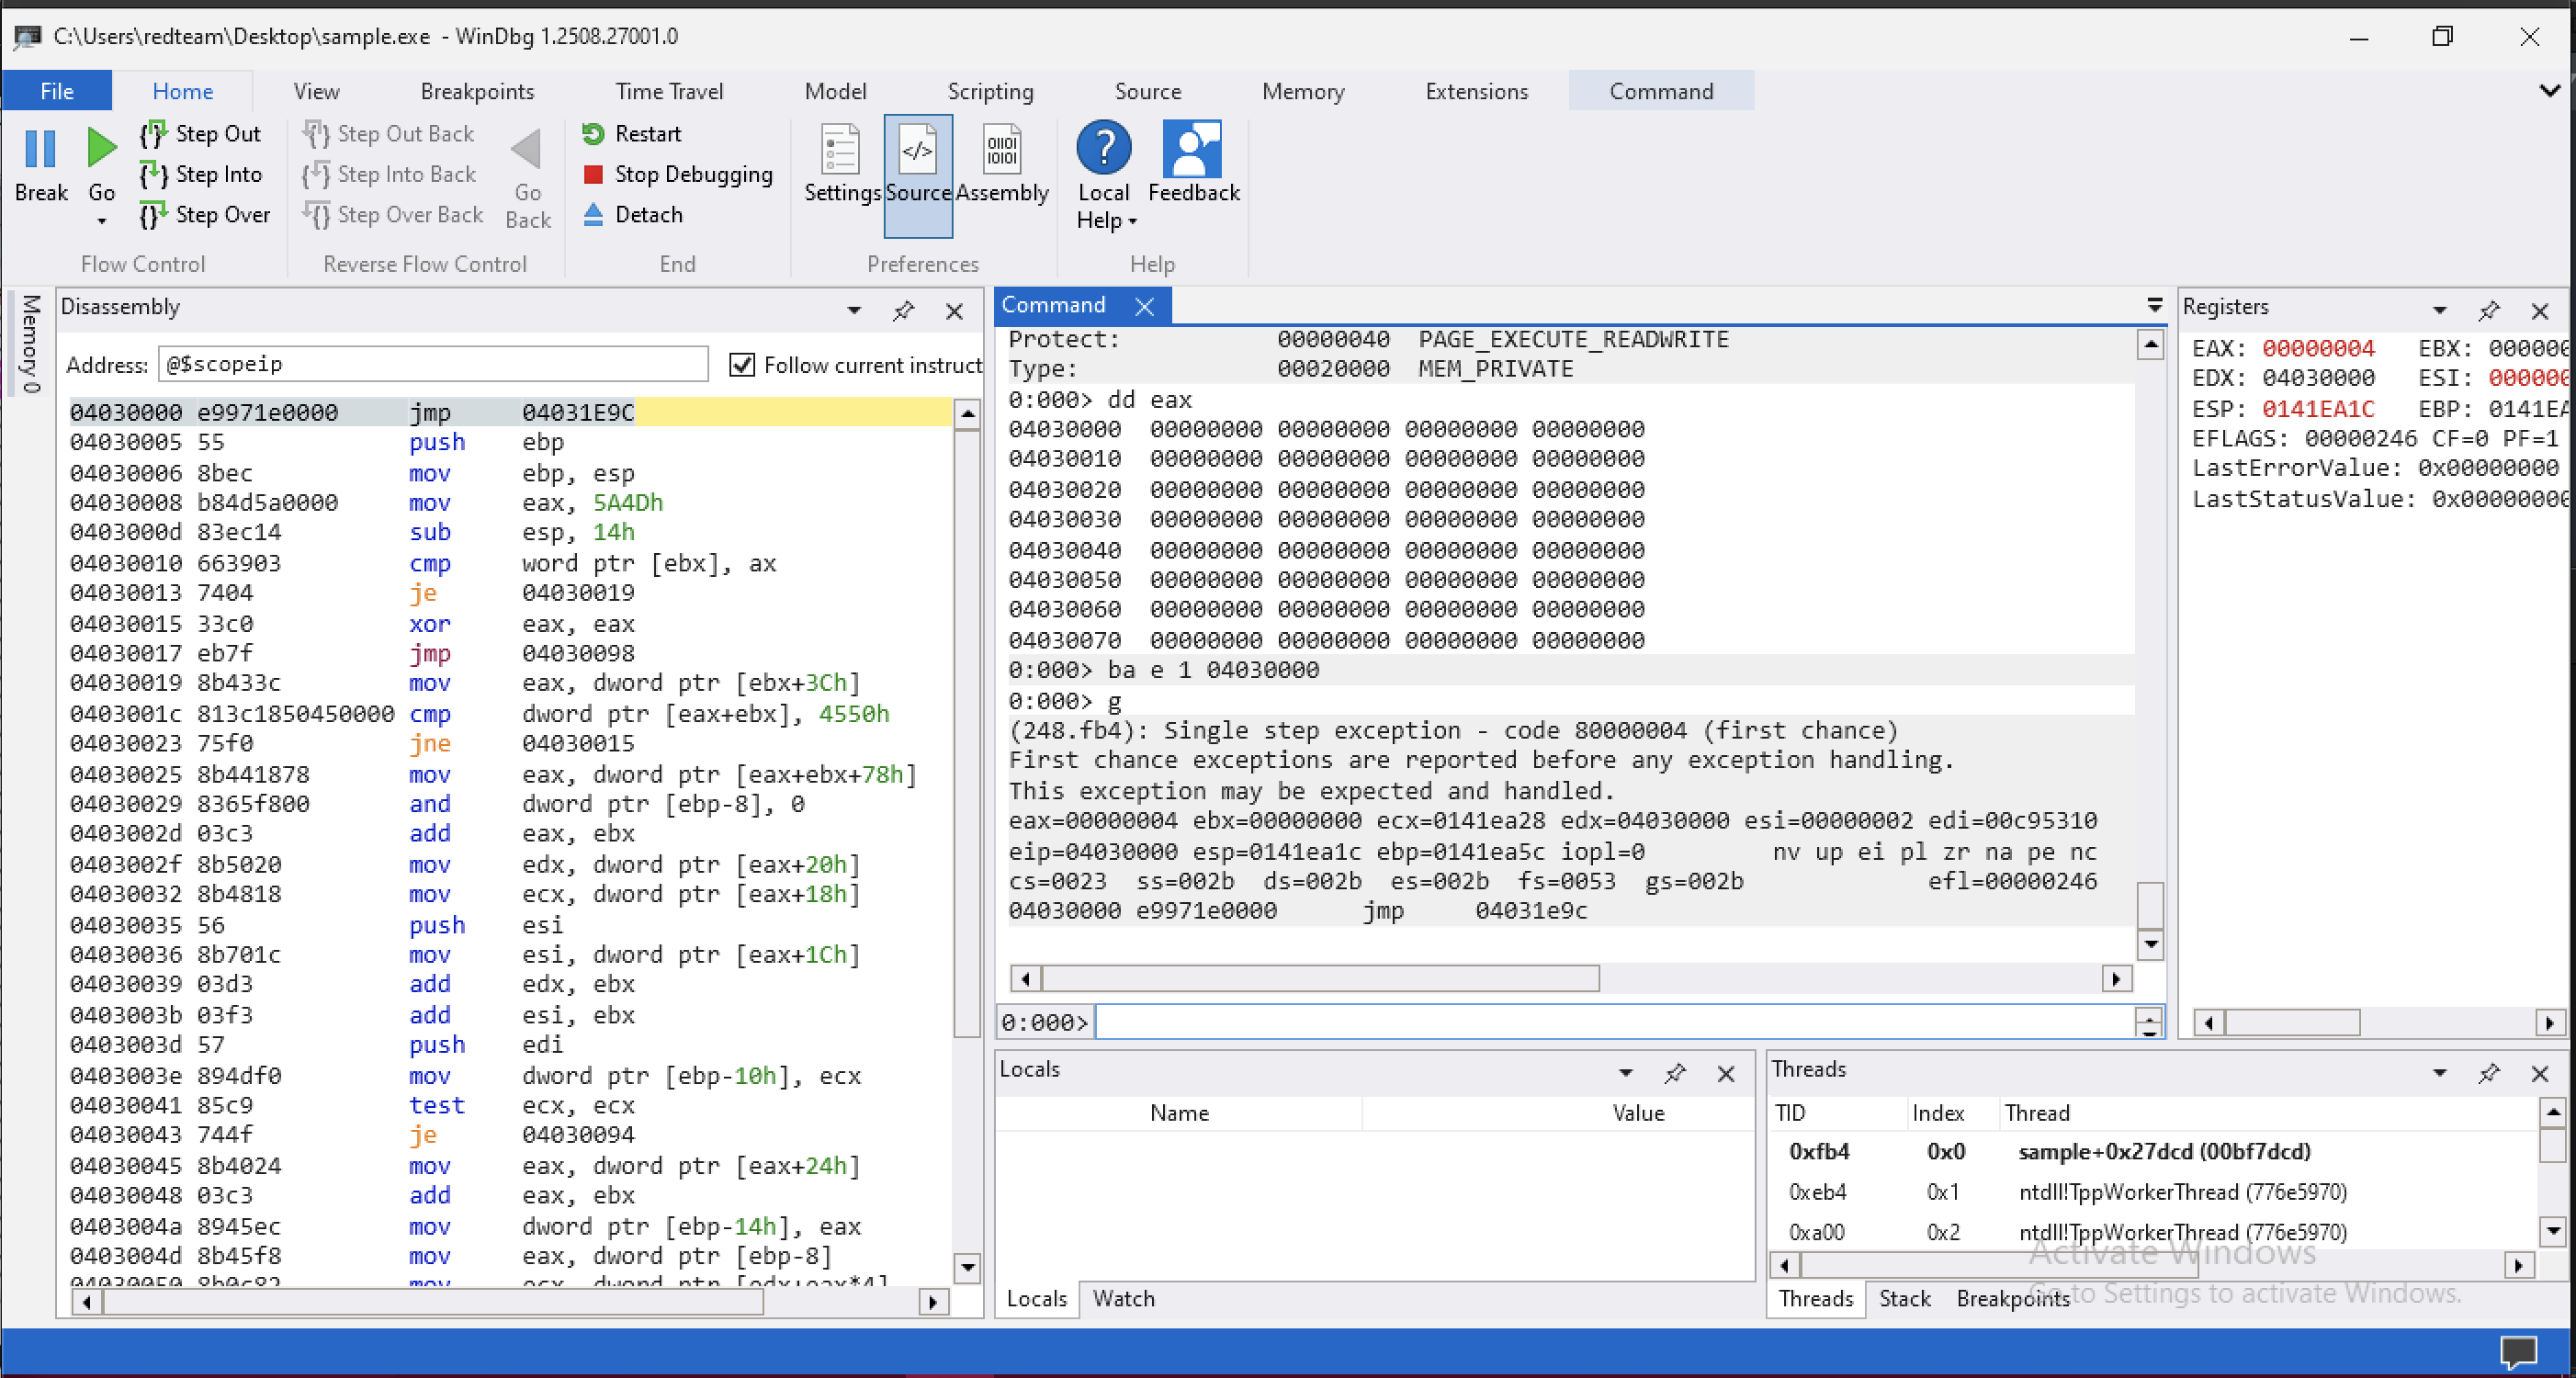Screen dimensions: 2576x1378
Task: Switch to the Breakpoints ribbon tab
Action: [477, 91]
